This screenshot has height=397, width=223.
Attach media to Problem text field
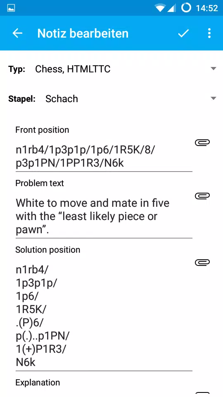point(202,196)
